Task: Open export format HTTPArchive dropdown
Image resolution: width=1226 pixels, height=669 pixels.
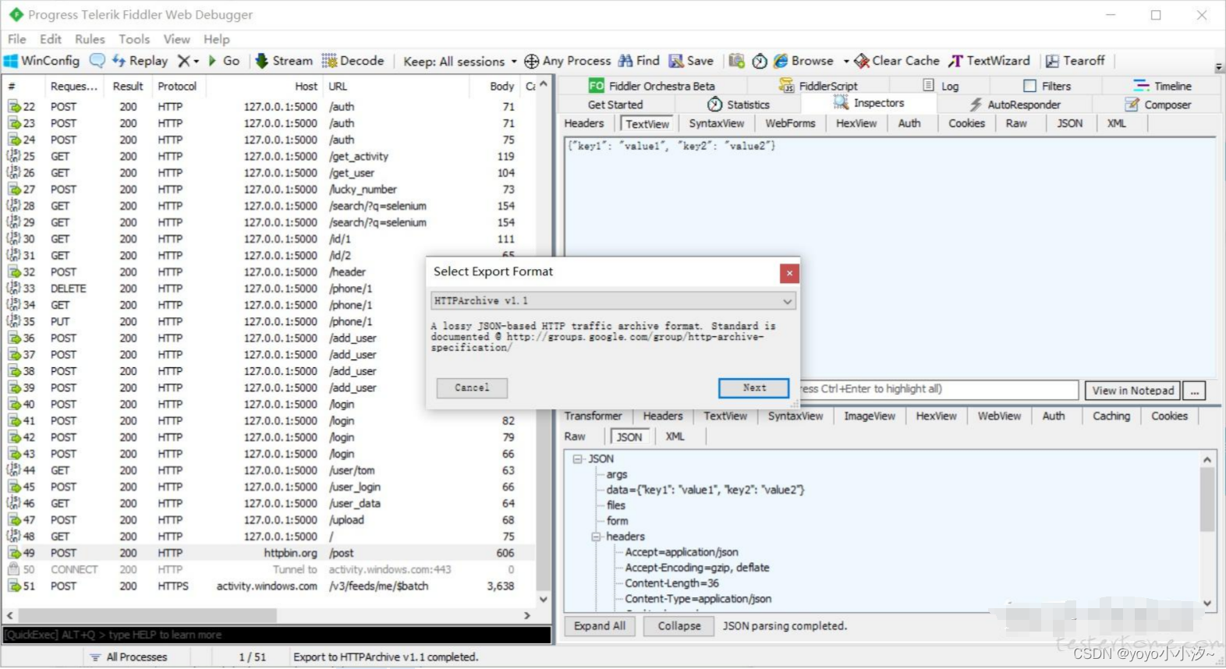Action: 613,301
